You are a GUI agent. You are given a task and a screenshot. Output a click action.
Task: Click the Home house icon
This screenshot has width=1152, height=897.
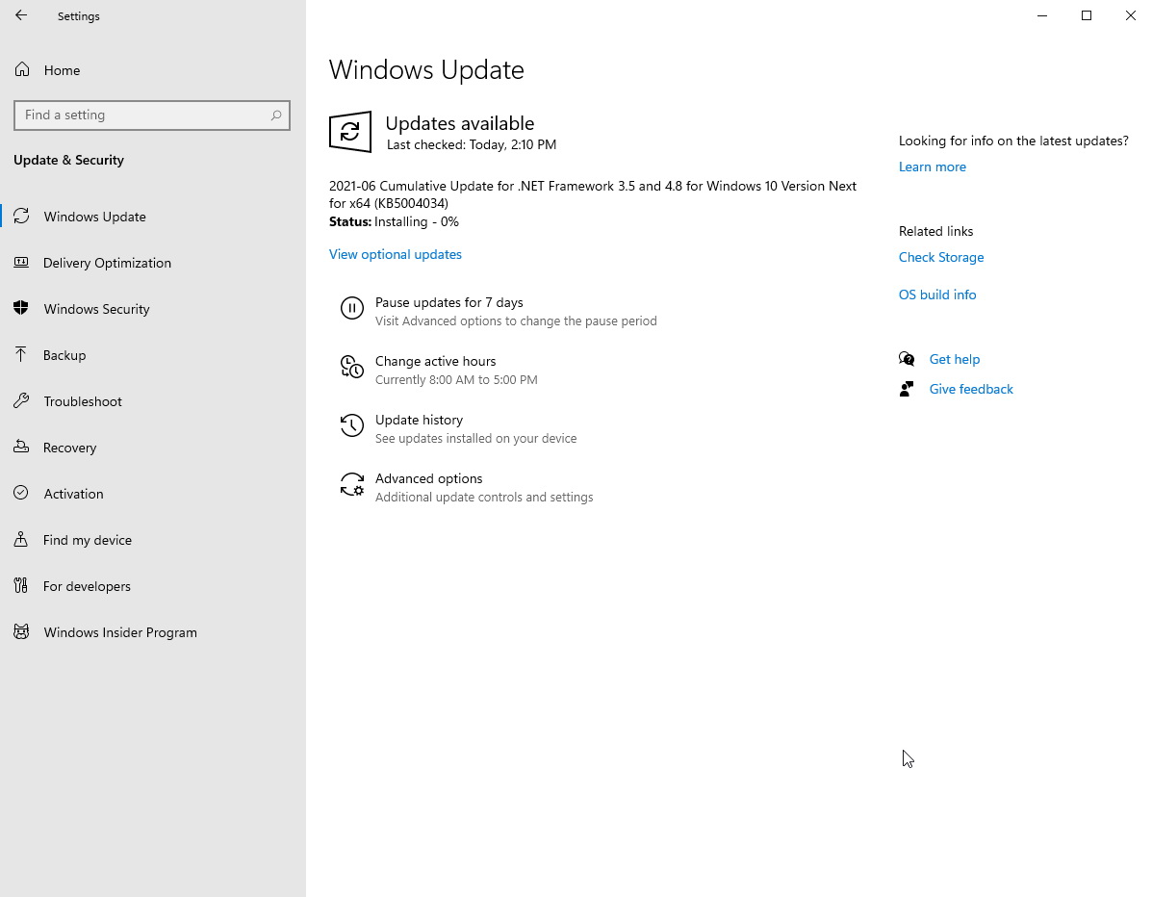click(x=22, y=70)
